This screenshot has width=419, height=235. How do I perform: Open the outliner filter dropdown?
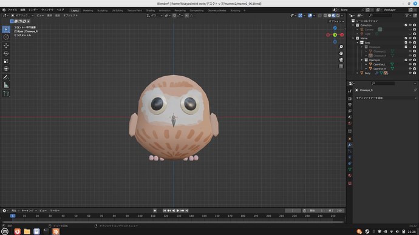click(x=408, y=16)
